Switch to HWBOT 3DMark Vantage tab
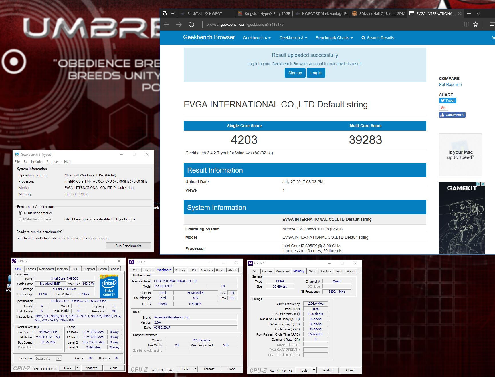Screen dimensions: 495x377 (x=321, y=13)
